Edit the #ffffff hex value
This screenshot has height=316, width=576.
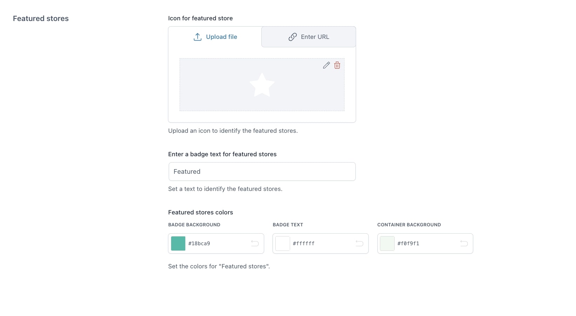coord(304,243)
